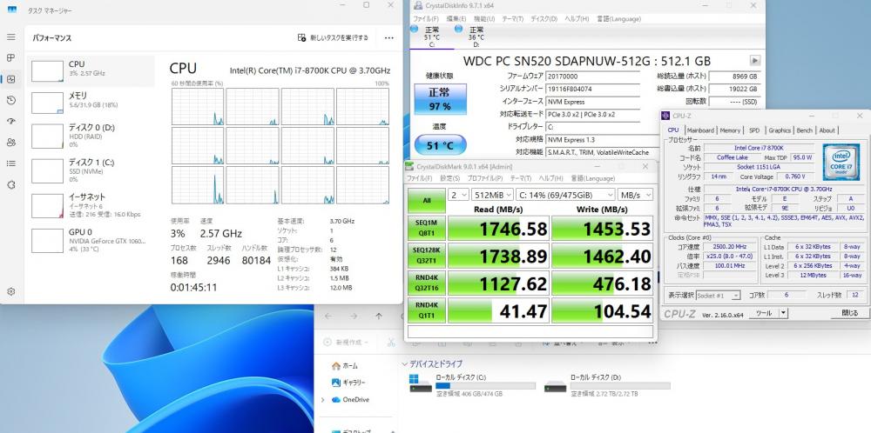The image size is (871, 433).
Task: Open 言語(Language) menu in CrystalDiskInfo
Action: point(618,19)
